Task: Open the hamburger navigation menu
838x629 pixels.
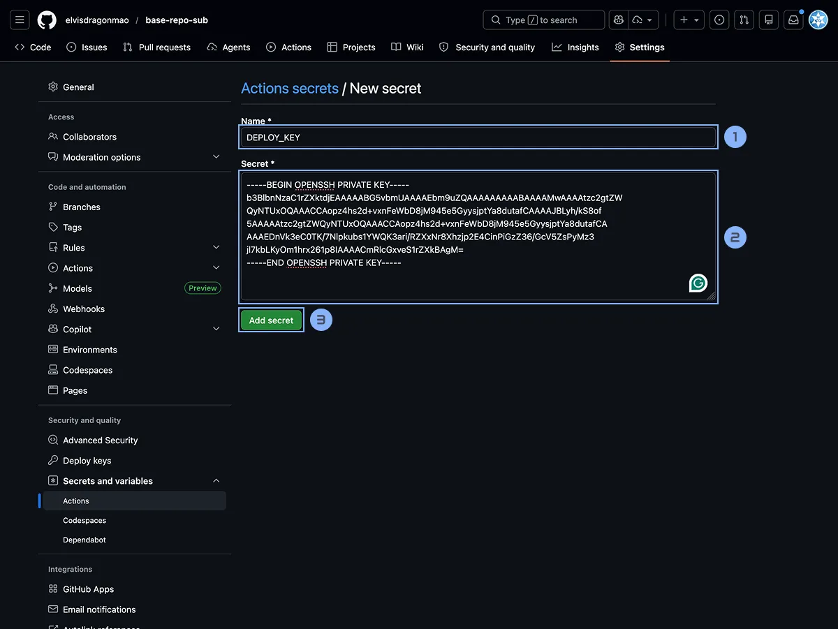Action: (x=20, y=20)
